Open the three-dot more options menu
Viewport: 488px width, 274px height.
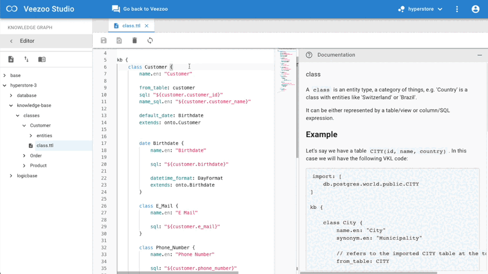457,9
